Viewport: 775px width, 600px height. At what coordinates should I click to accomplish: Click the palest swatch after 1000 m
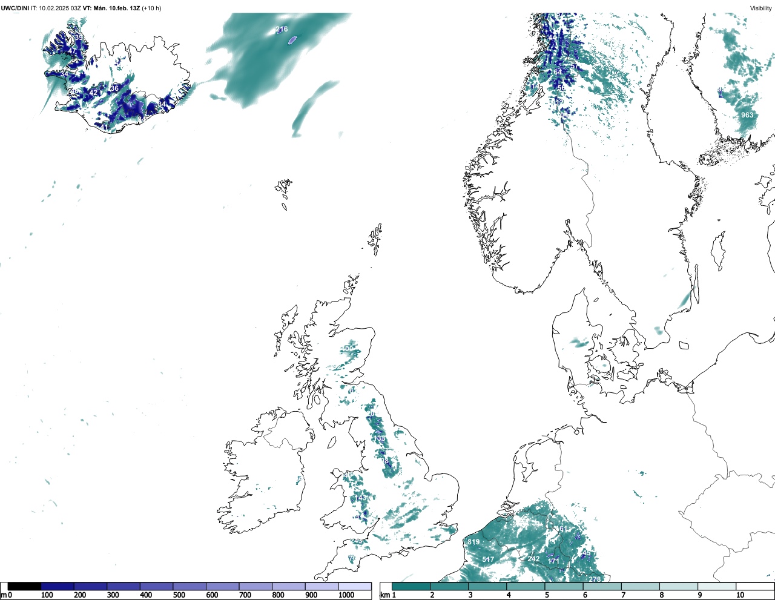tap(354, 586)
